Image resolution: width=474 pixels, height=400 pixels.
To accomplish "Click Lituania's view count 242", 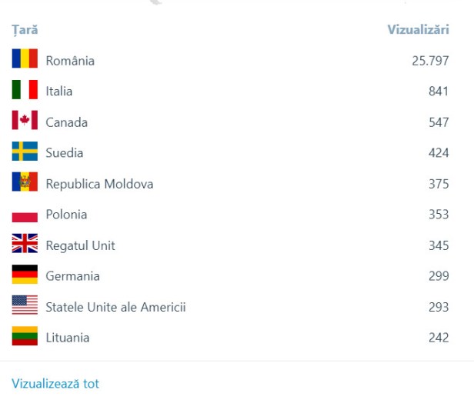I will [x=439, y=338].
